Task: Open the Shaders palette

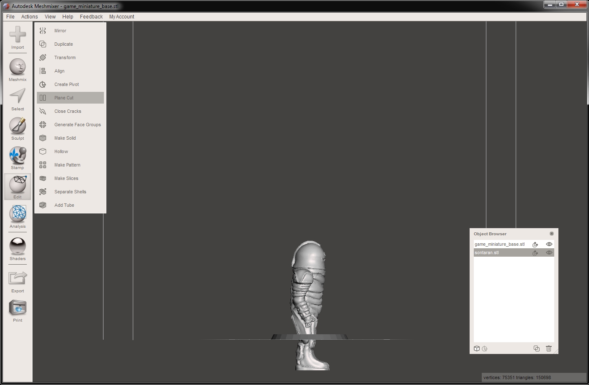Action: pyautogui.click(x=18, y=249)
